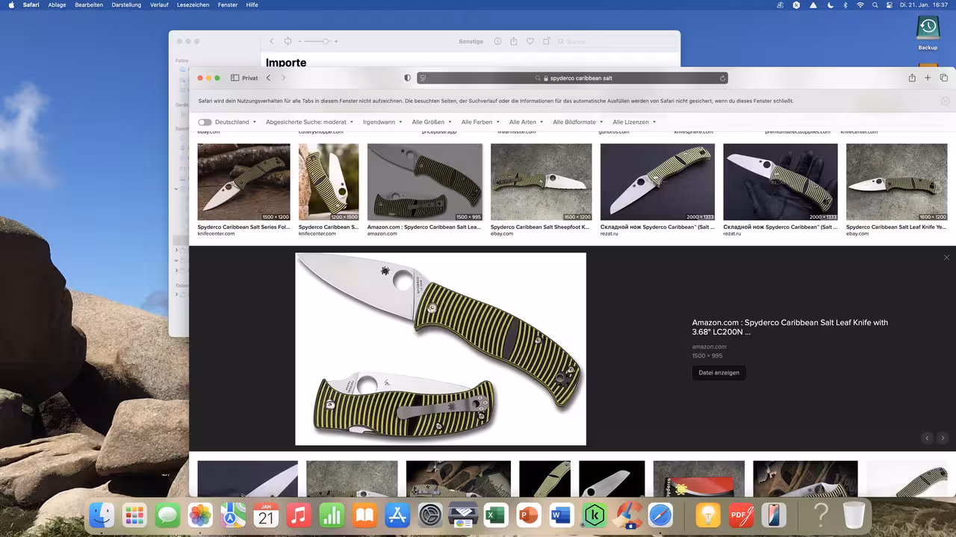Select the large knife preview image
This screenshot has height=537, width=956.
(x=441, y=349)
